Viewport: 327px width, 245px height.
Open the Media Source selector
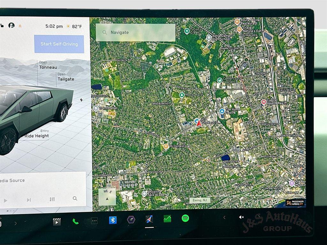pyautogui.click(x=13, y=180)
